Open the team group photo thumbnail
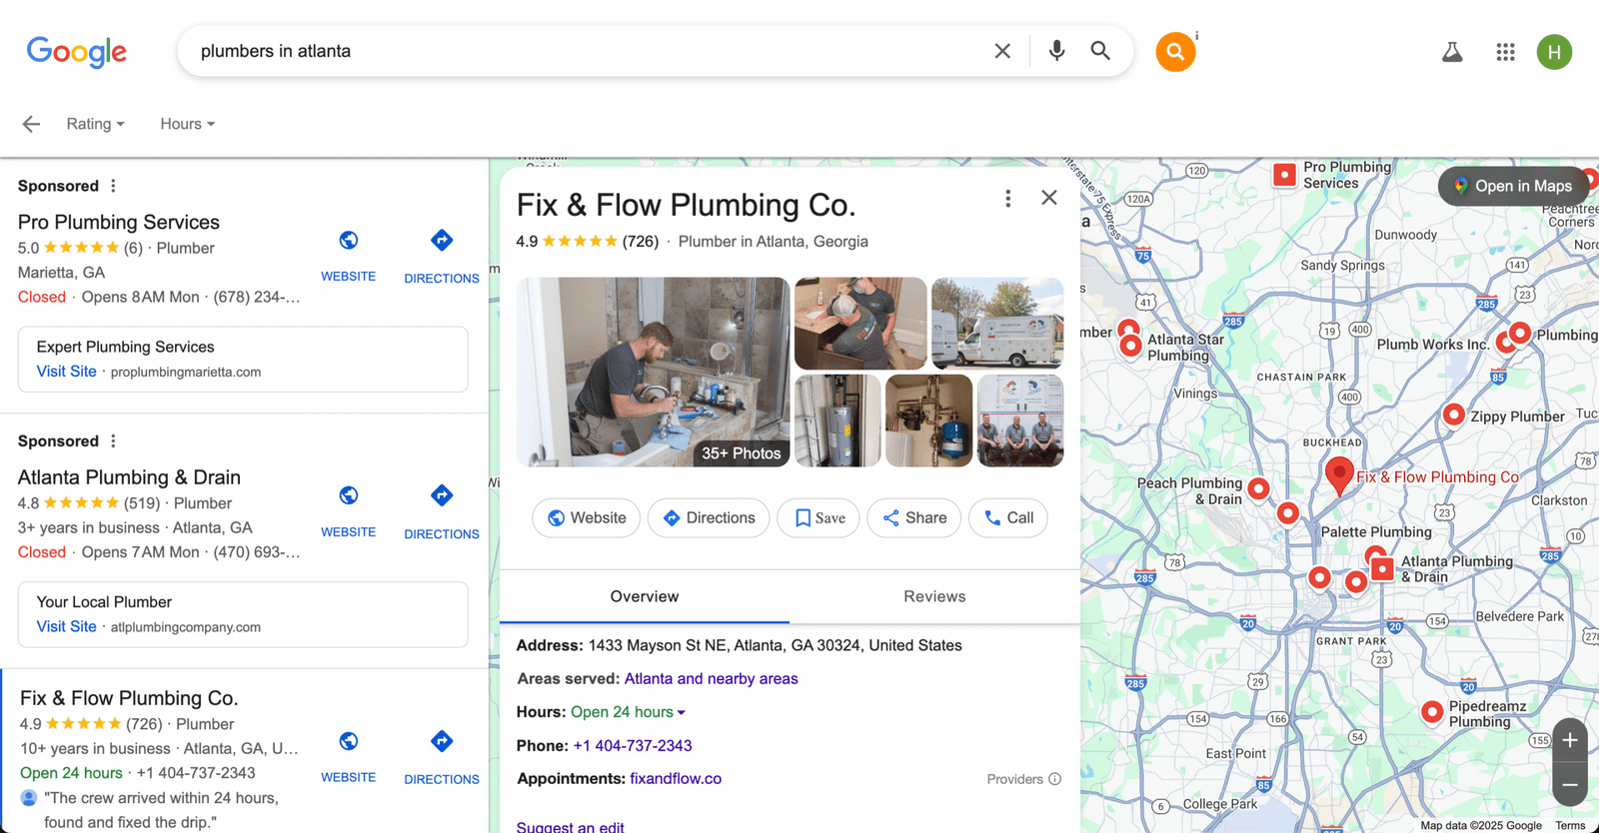 point(1020,420)
